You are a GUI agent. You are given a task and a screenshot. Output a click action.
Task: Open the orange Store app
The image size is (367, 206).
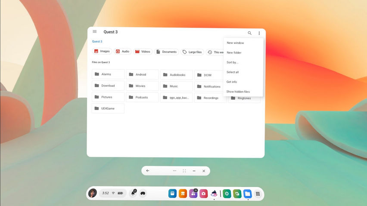(x=183, y=194)
